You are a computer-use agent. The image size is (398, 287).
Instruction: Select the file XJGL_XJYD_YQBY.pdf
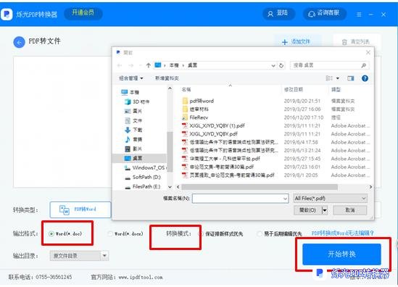(210, 134)
